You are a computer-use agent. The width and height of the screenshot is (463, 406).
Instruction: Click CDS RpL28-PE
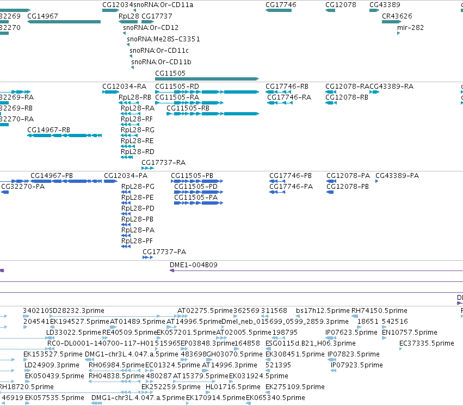[x=138, y=198]
